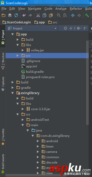Click the Replace magnifier icon
The width and height of the screenshot is (92, 177).
(x=65, y=15)
